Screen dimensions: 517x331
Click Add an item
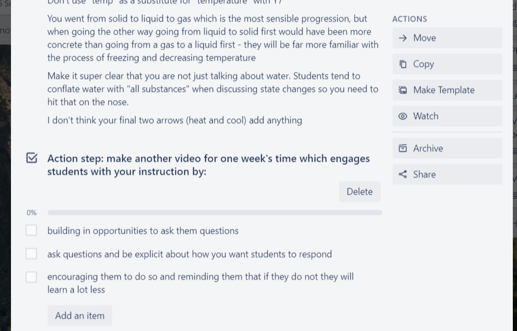[x=79, y=315]
